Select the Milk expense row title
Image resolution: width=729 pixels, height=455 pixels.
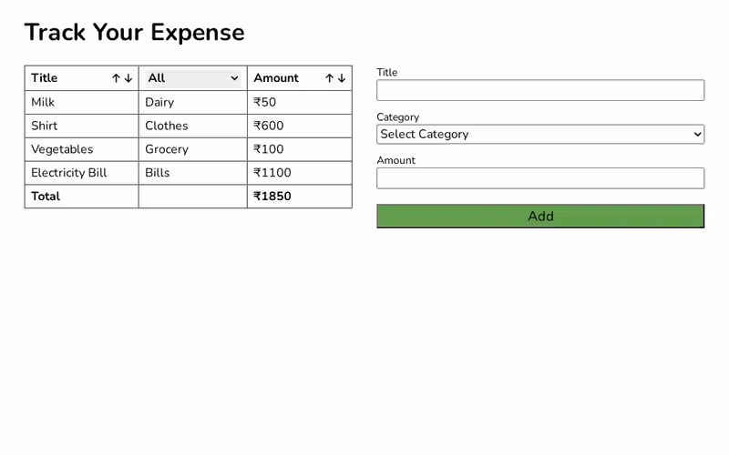(x=43, y=103)
